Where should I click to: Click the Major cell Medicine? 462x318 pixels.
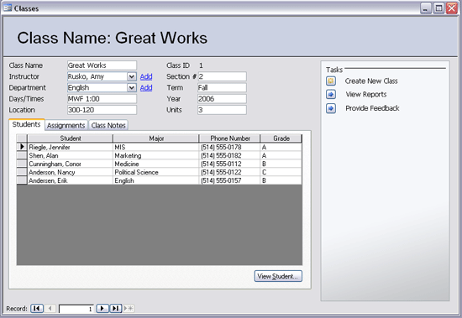coord(156,164)
